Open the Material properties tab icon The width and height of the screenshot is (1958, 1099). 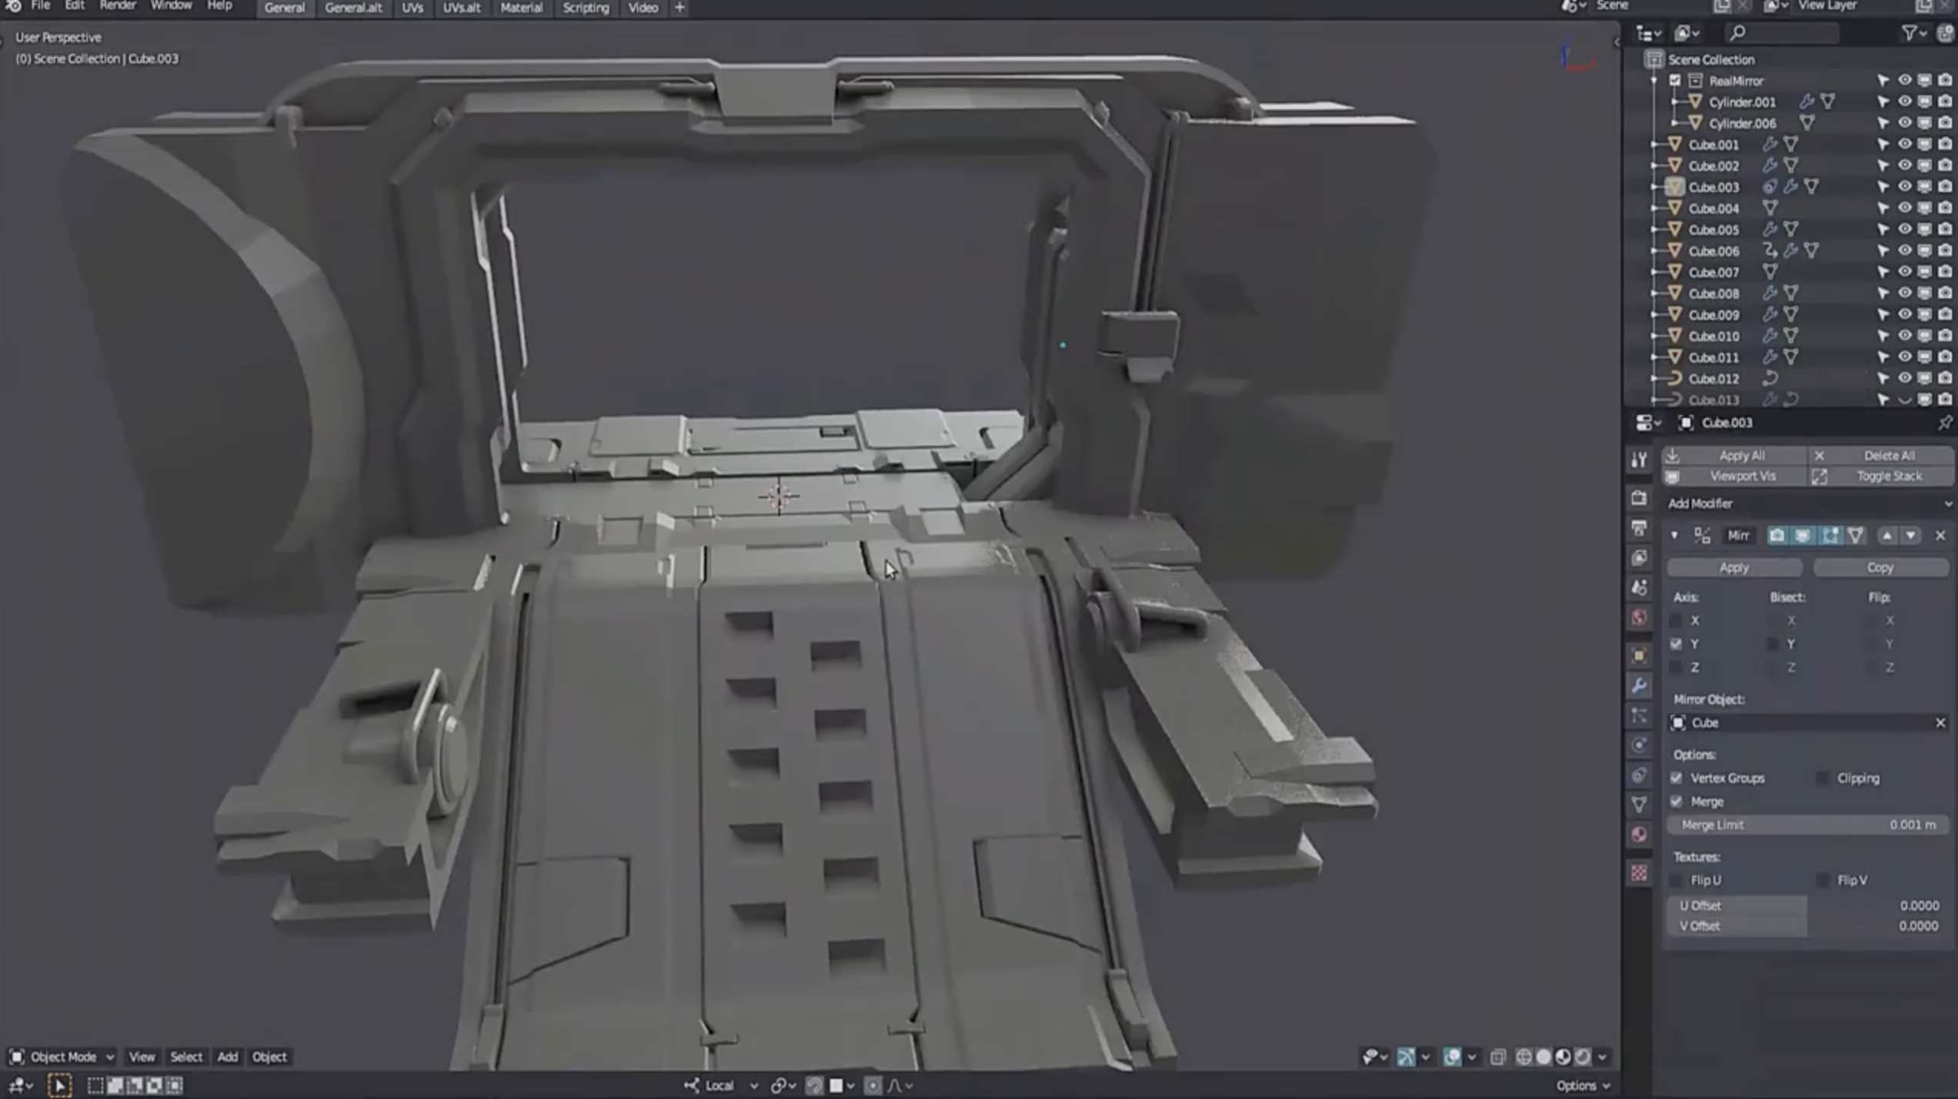(1639, 835)
